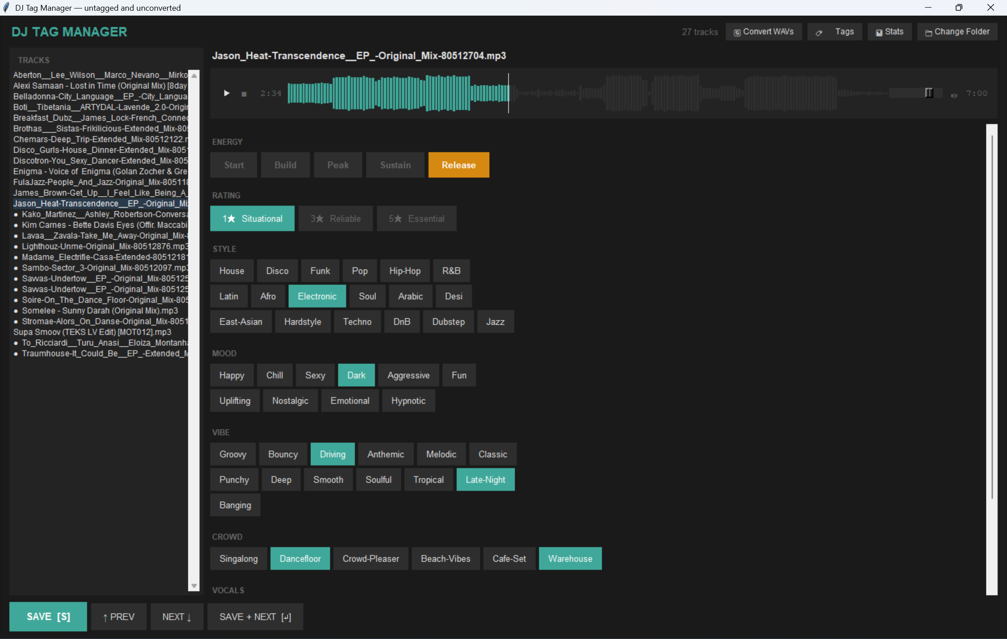Select the Release energy stage
This screenshot has height=639, width=1007.
(458, 165)
